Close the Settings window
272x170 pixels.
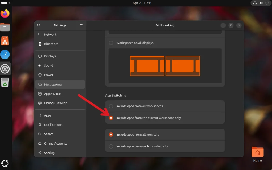click(x=239, y=25)
